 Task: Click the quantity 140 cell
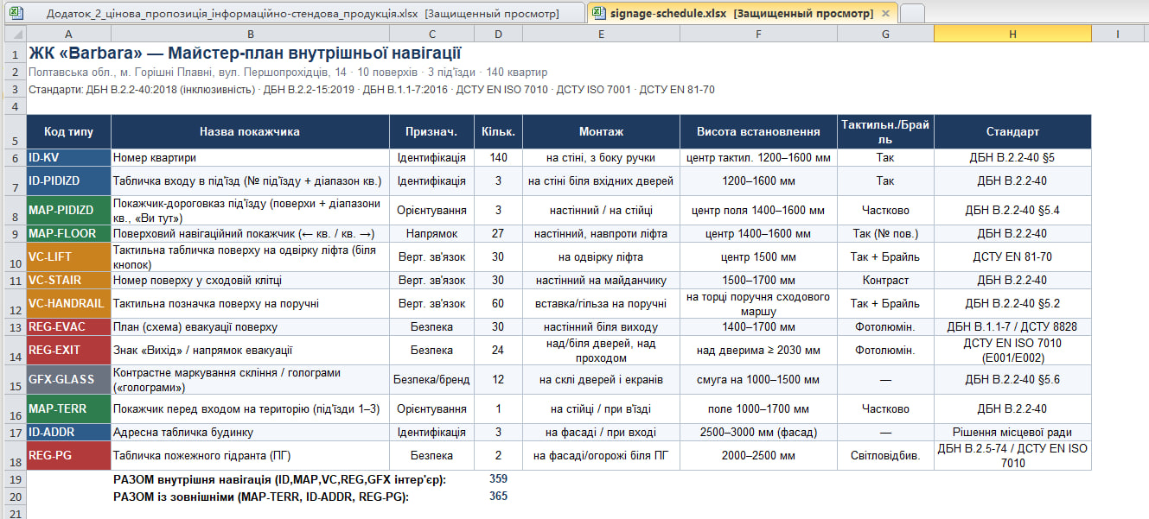(498, 158)
